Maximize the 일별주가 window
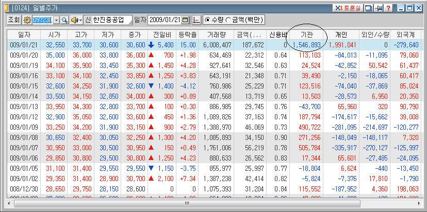The height and width of the screenshot is (212, 427). [x=409, y=8]
